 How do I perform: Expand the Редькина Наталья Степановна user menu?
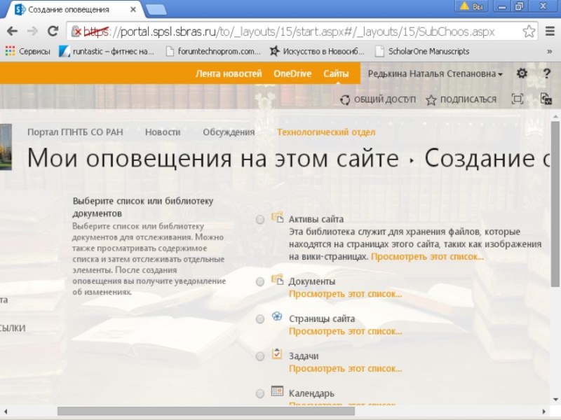[435, 73]
